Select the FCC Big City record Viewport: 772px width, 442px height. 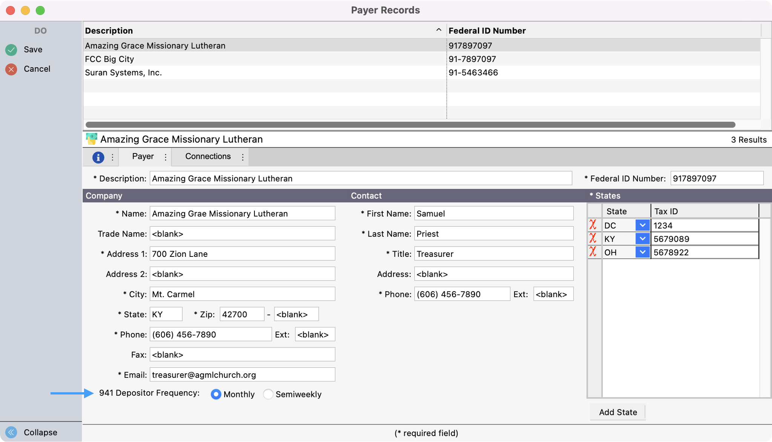point(264,59)
